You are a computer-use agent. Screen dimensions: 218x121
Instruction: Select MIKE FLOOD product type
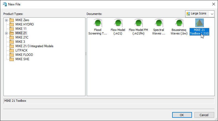(x=24, y=55)
